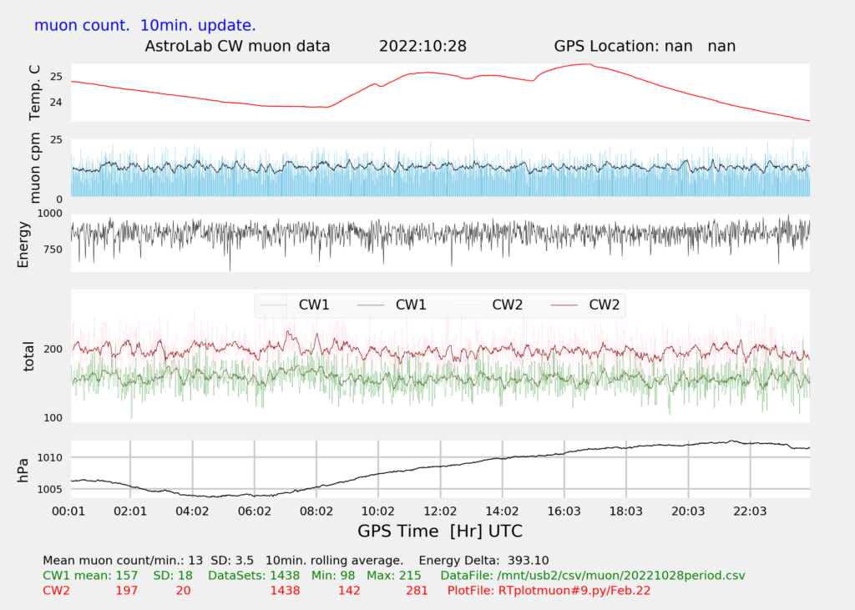
Task: Click the '18:03' time tick label
Action: point(626,512)
